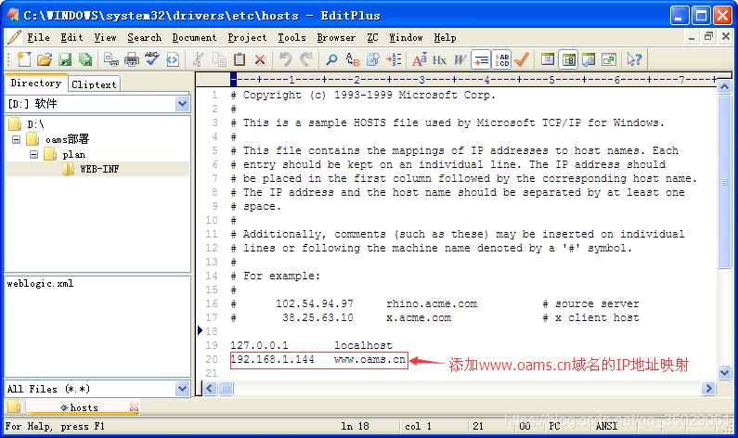Close the hosts document tab
738x438 pixels.
[x=134, y=407]
